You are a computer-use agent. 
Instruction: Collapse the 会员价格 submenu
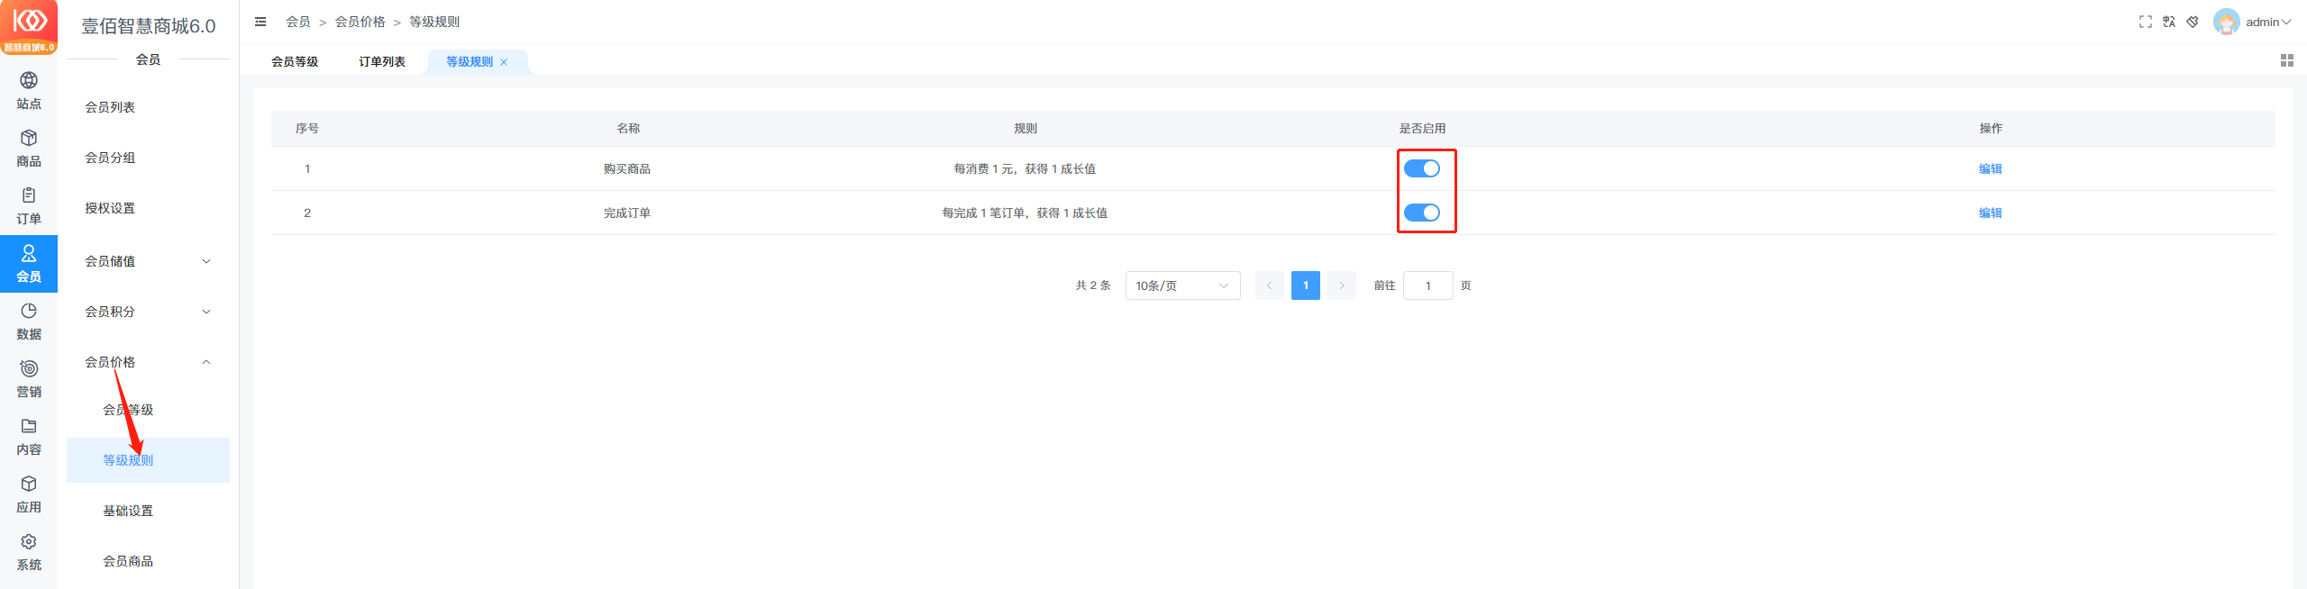(148, 362)
